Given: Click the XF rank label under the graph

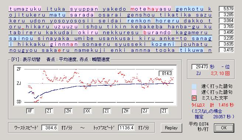Looking at the screenshot, I should pos(30,111).
